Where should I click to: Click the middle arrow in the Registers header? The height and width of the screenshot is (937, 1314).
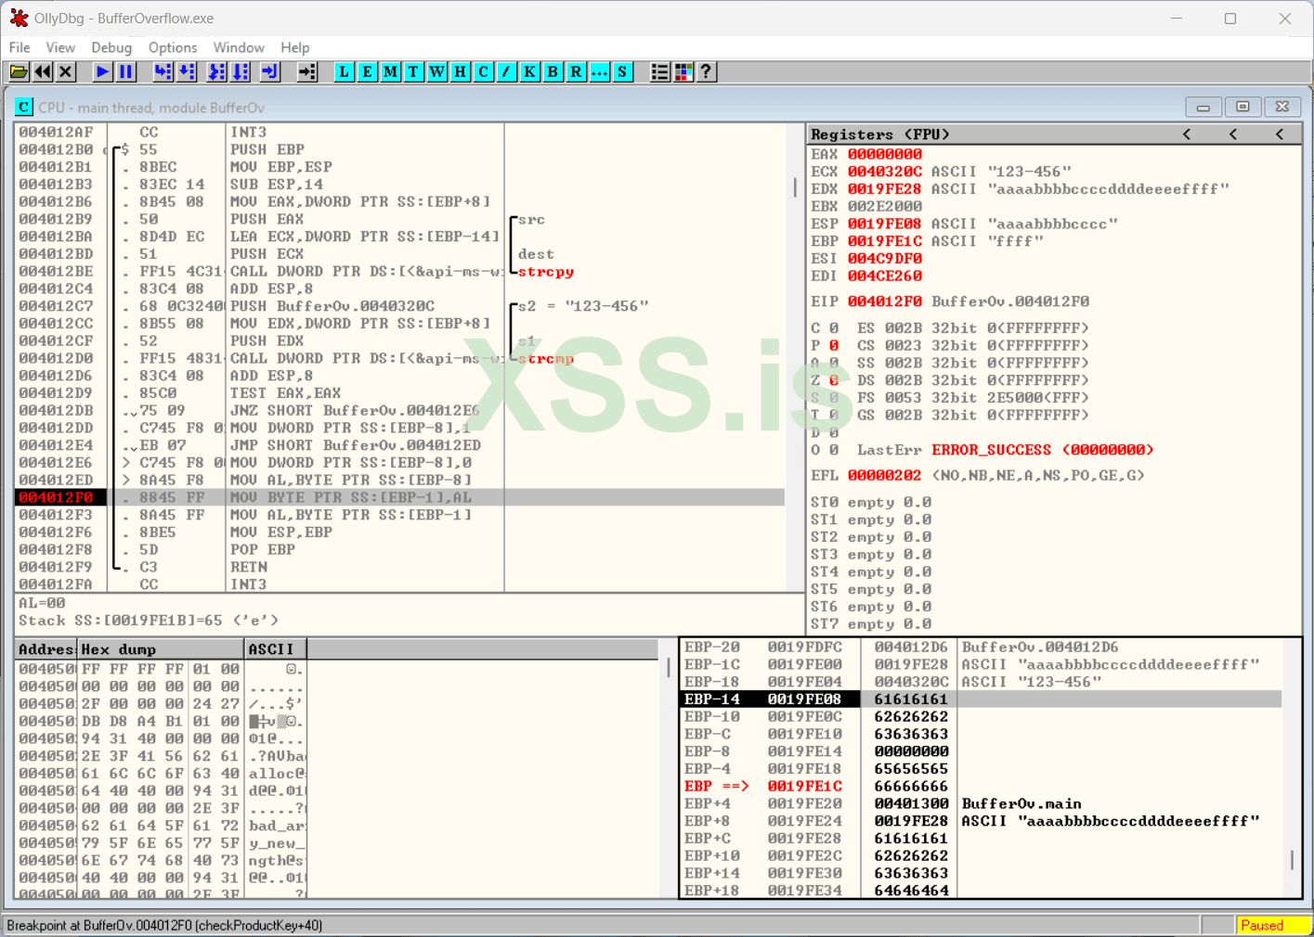tap(1232, 135)
